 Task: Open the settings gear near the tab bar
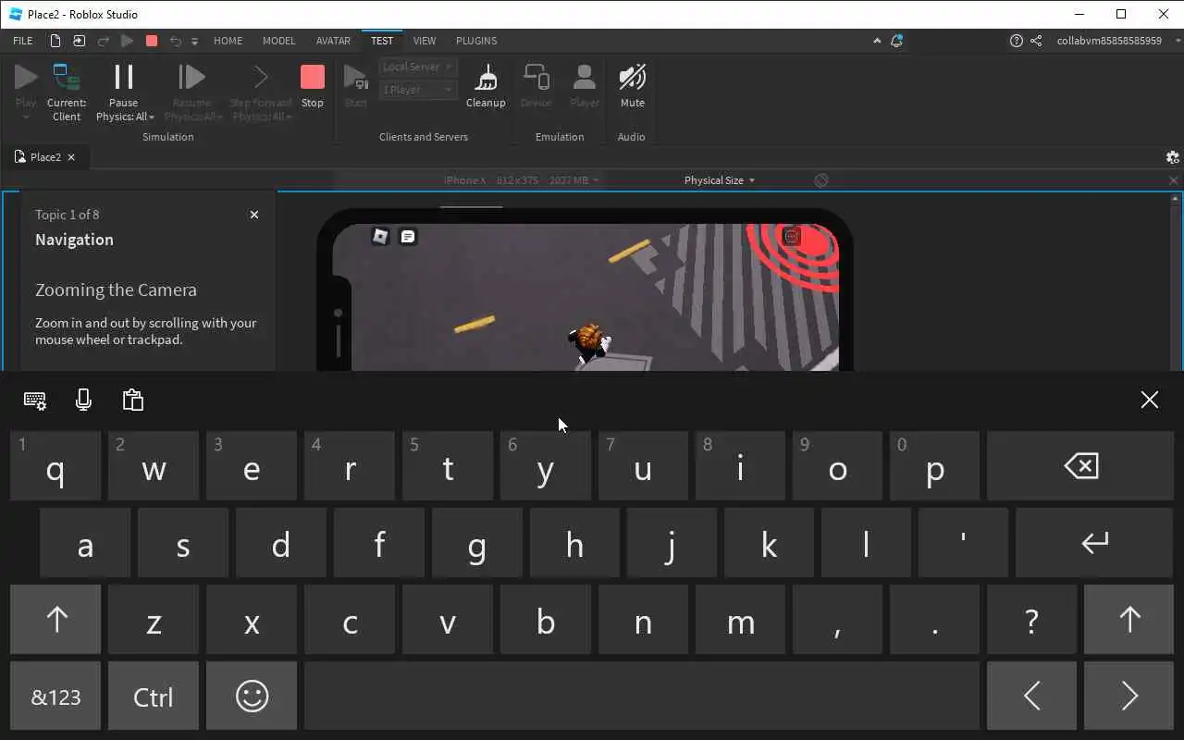tap(1173, 157)
